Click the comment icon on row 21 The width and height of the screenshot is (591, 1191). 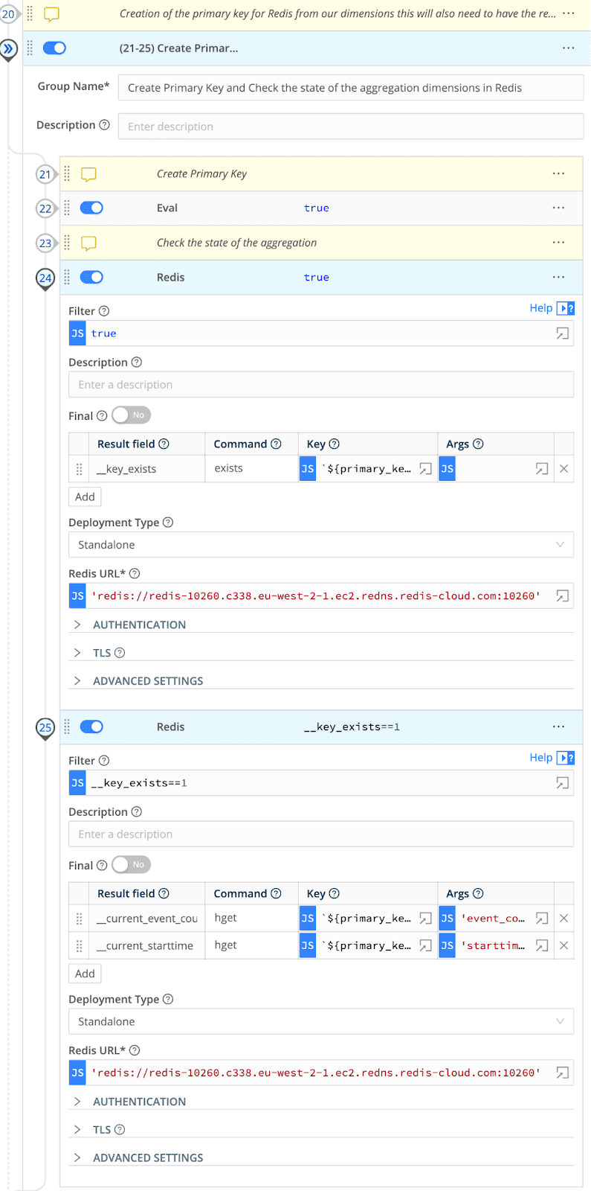[88, 174]
